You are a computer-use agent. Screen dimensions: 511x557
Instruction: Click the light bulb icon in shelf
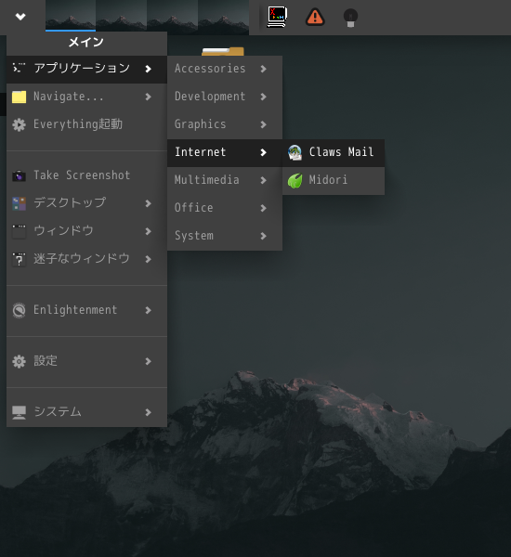tap(350, 18)
